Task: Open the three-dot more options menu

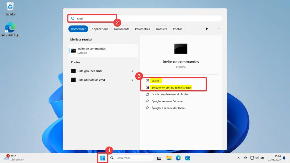Action: (x=218, y=29)
